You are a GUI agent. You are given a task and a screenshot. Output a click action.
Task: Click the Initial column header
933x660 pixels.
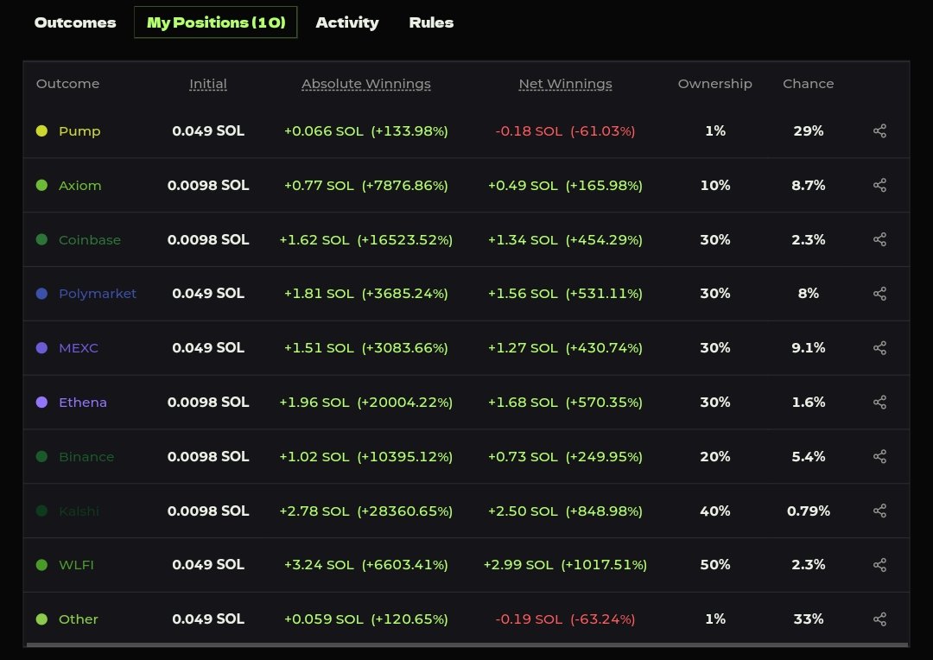coord(207,84)
